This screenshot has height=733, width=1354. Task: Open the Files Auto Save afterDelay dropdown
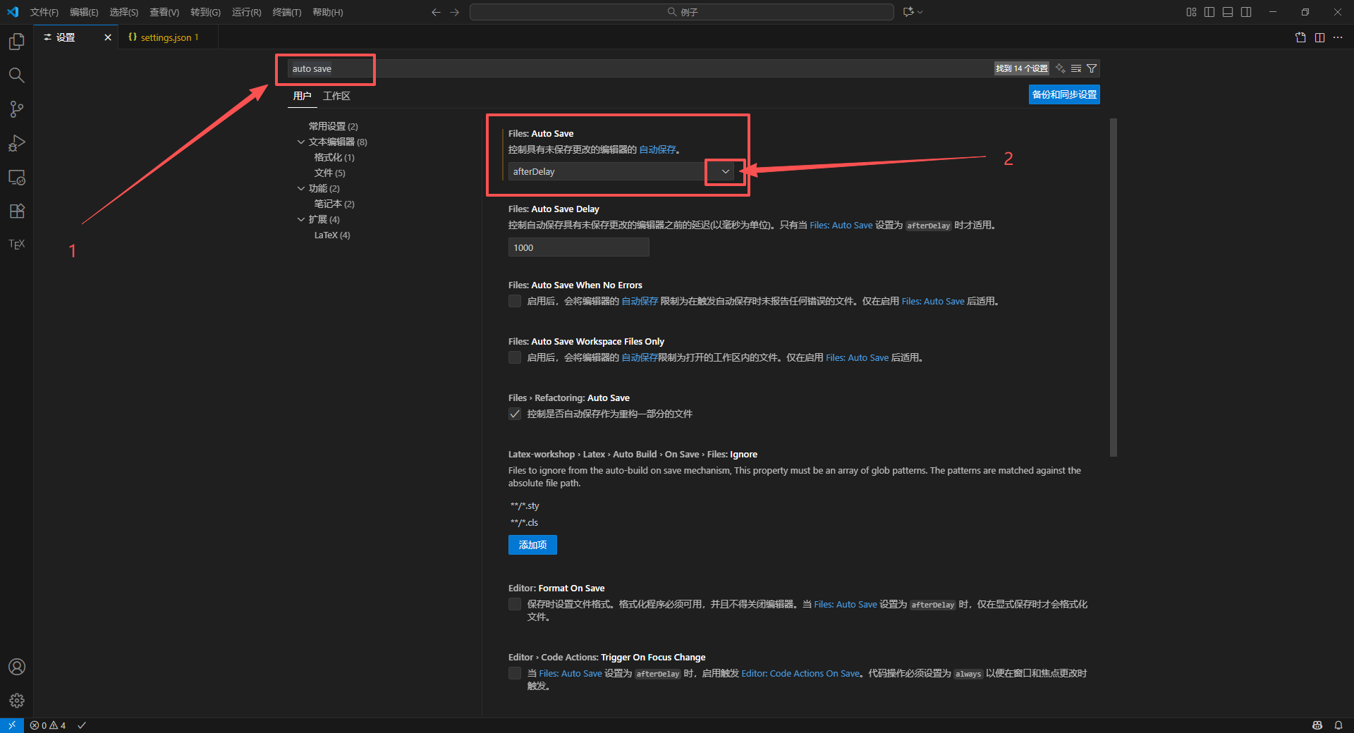pos(621,171)
